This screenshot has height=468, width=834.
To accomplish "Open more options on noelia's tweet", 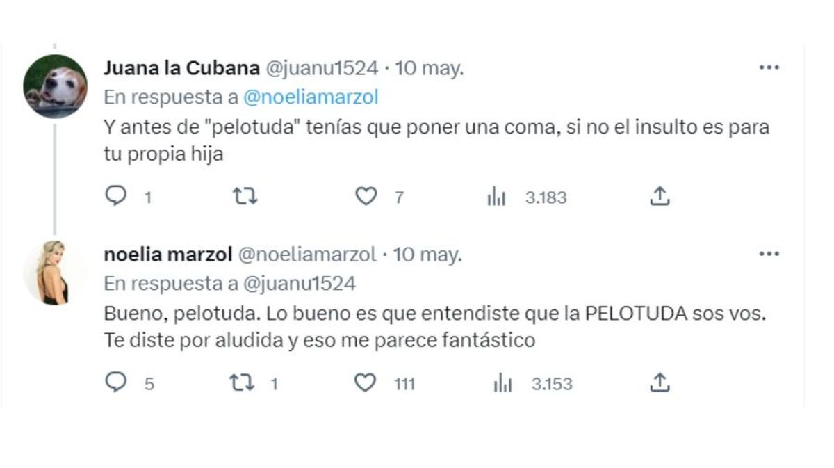I will tap(769, 255).
